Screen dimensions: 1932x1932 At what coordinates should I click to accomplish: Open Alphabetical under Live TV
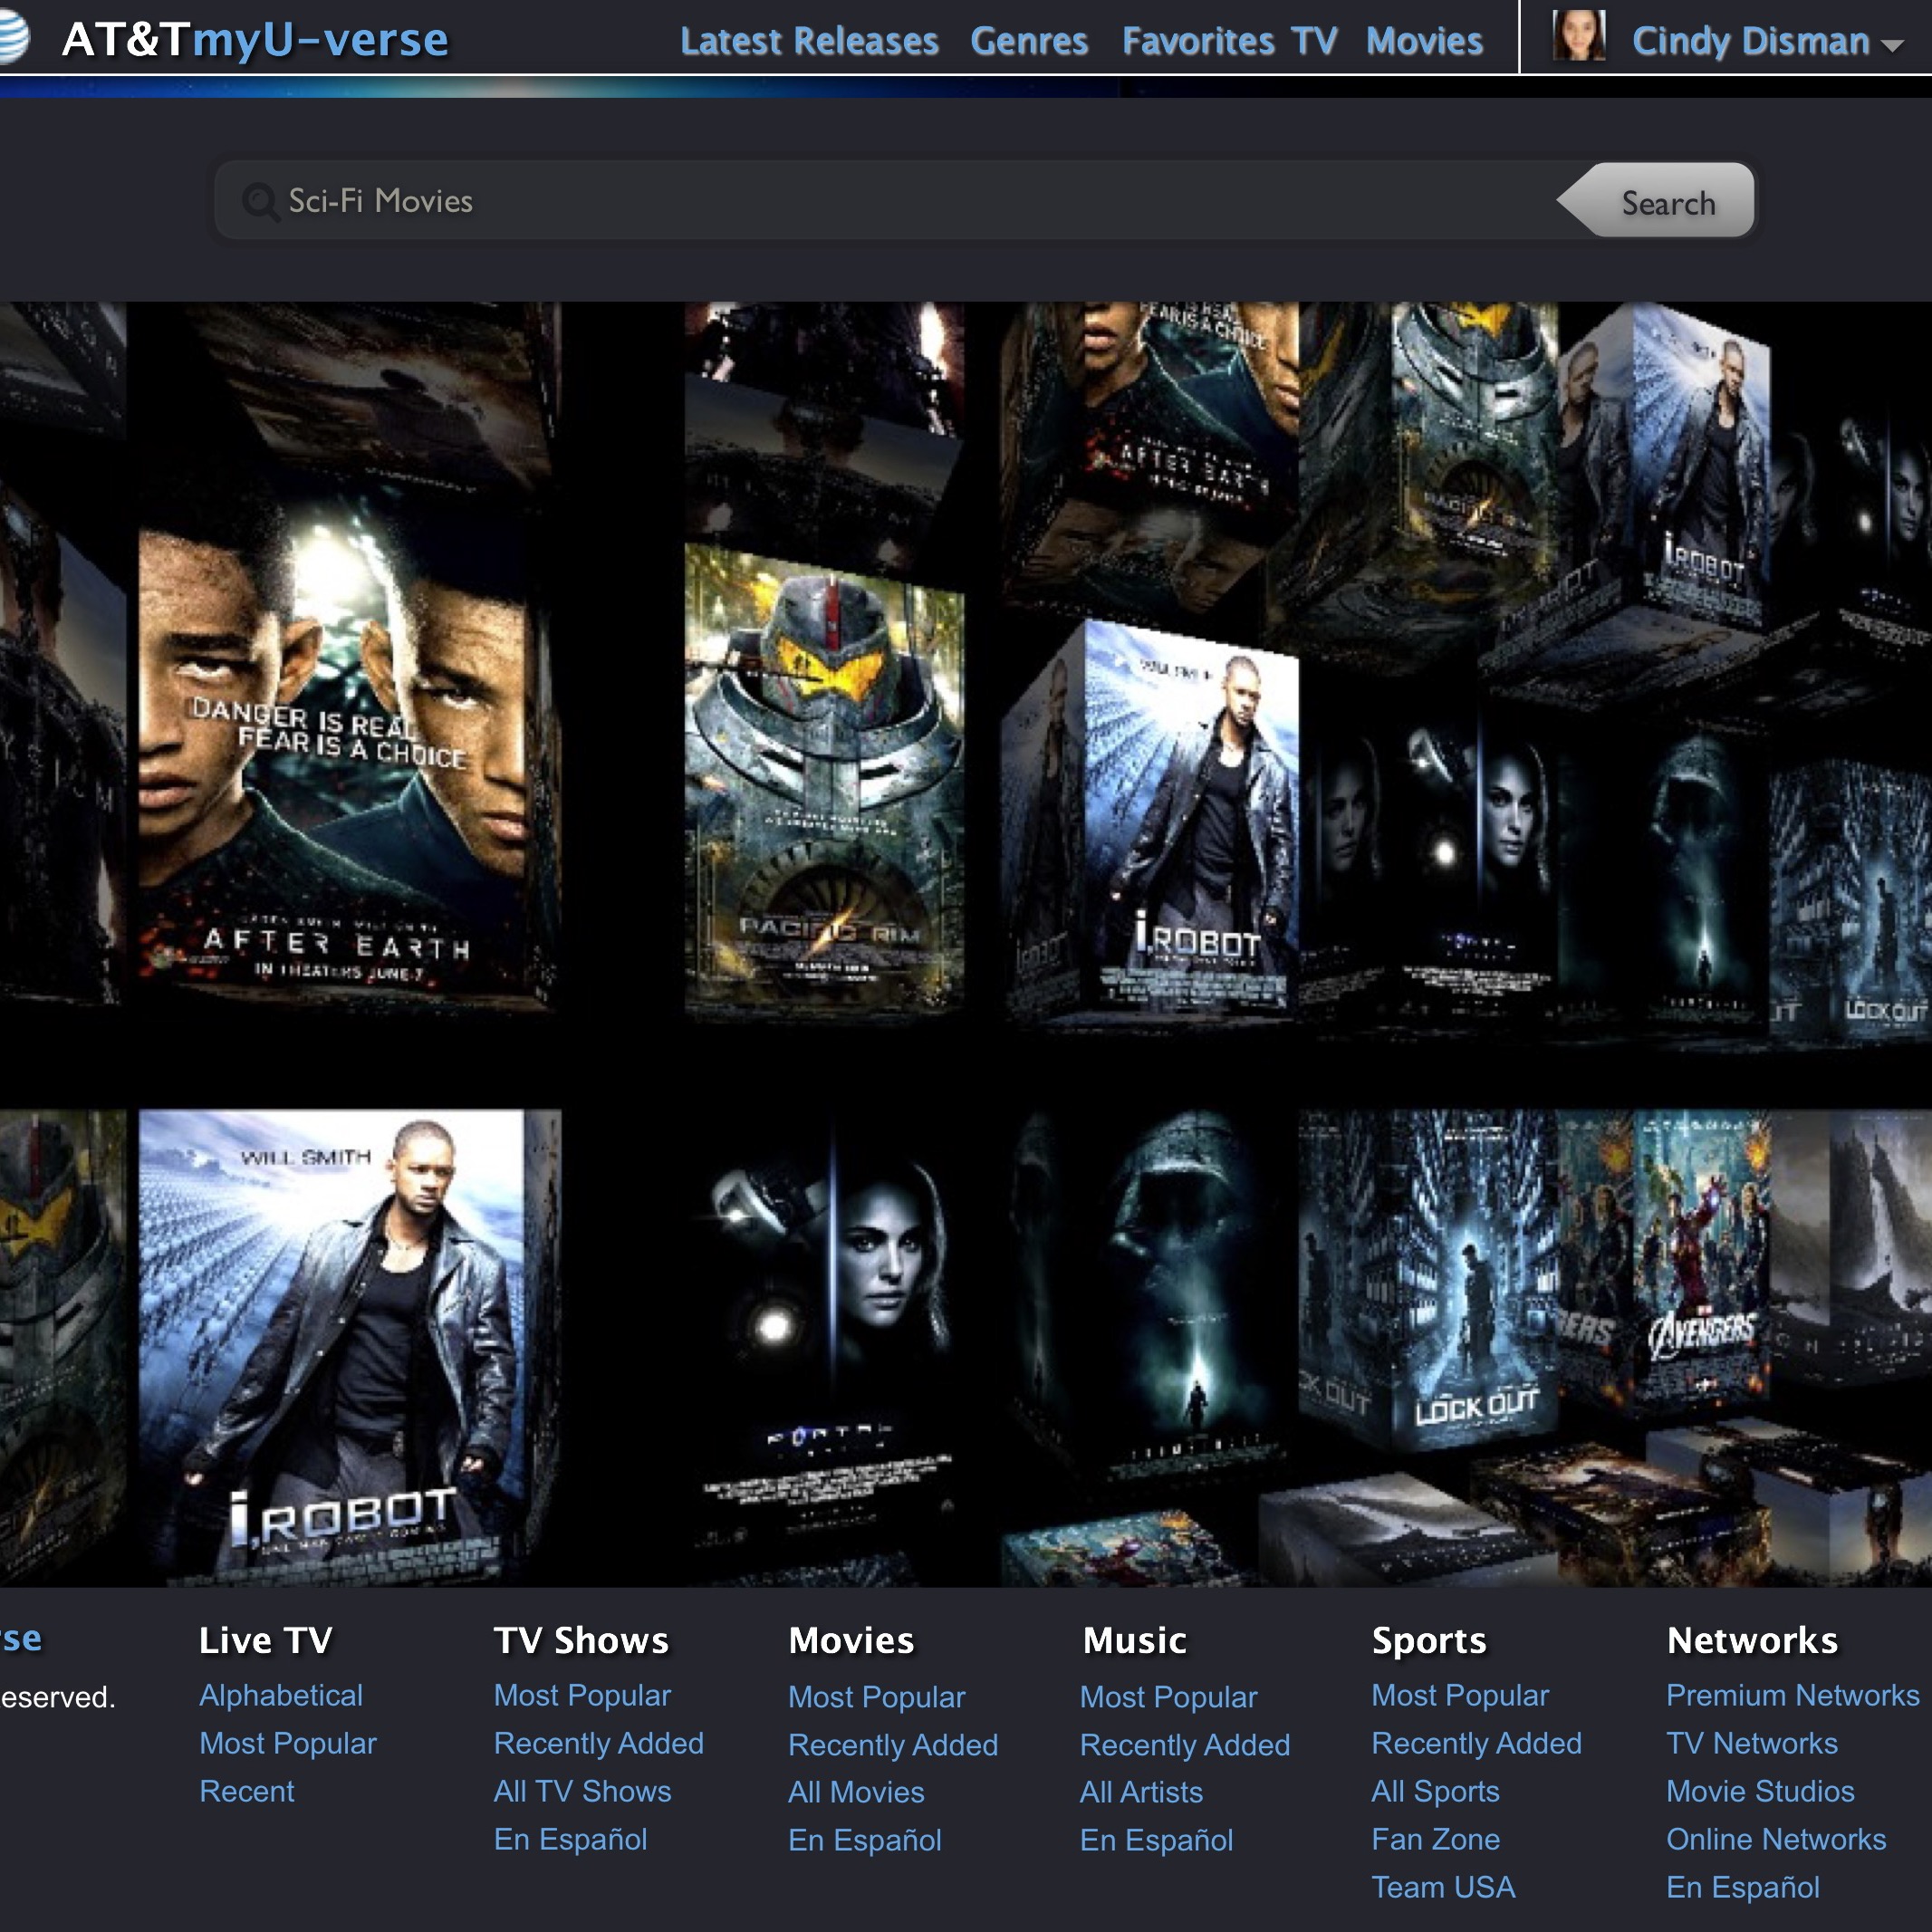coord(281,1695)
